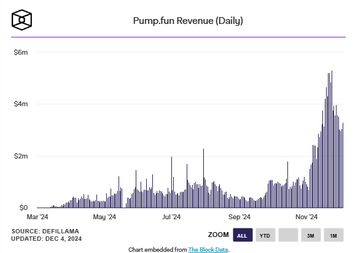This screenshot has height=253, width=358.
Task: Click the early July spike bar near $2m
Action: pos(171,182)
